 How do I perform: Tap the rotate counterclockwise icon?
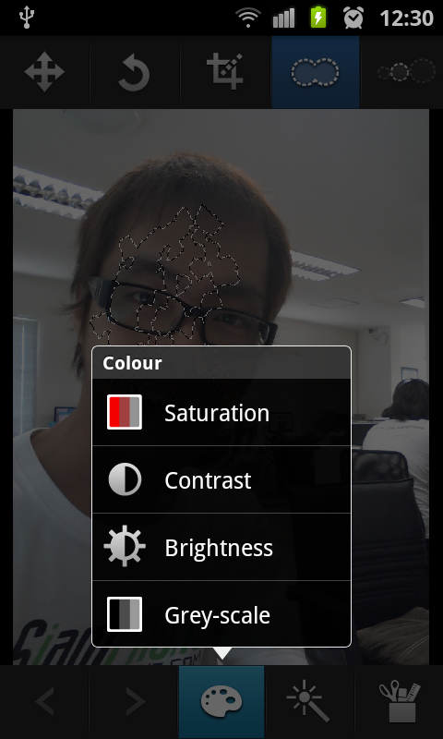(x=134, y=73)
